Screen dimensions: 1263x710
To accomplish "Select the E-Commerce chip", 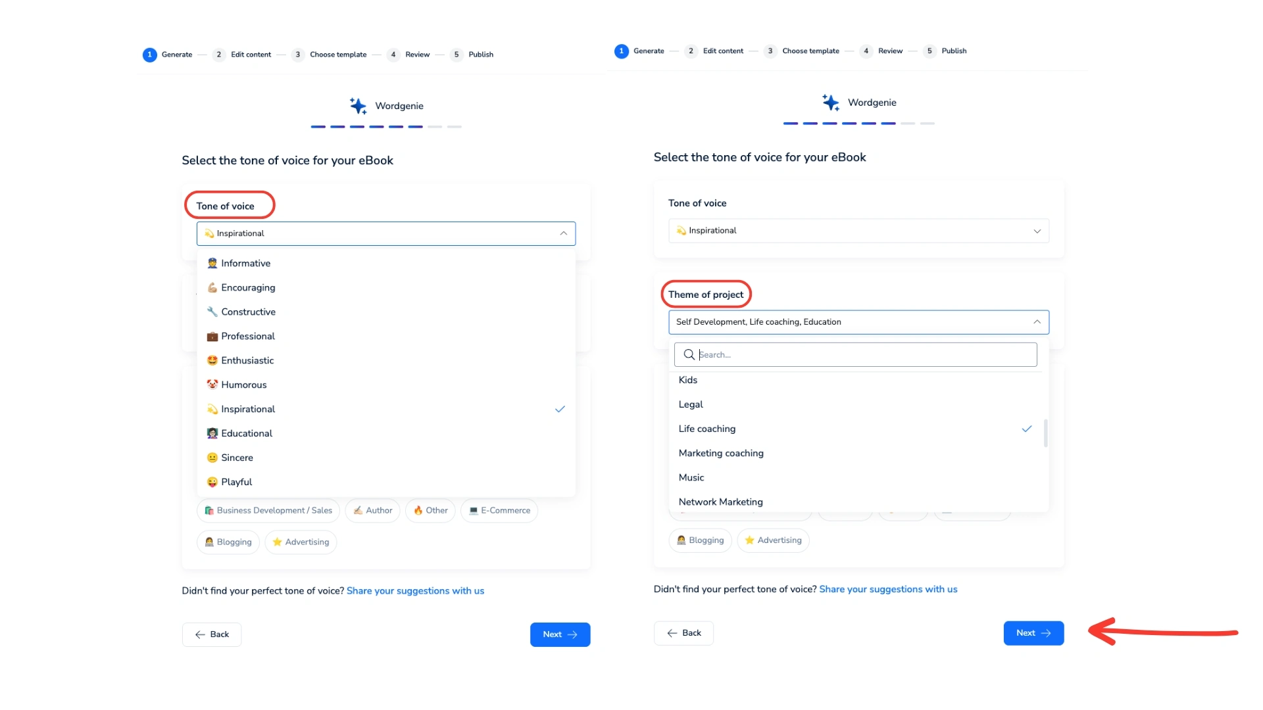I will [x=499, y=511].
